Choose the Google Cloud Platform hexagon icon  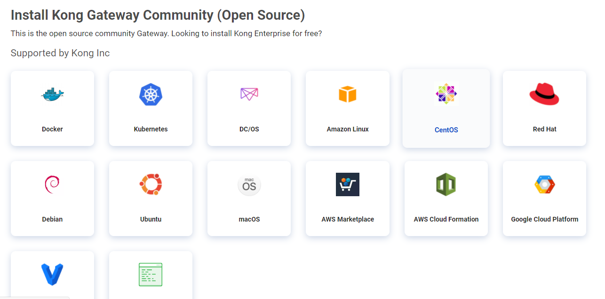544,184
